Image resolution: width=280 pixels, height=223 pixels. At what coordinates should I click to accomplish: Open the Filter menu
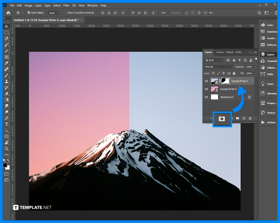pos(66,5)
